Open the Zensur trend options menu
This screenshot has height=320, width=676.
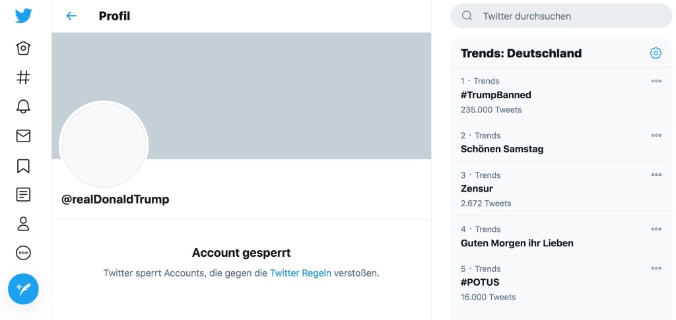coord(656,175)
